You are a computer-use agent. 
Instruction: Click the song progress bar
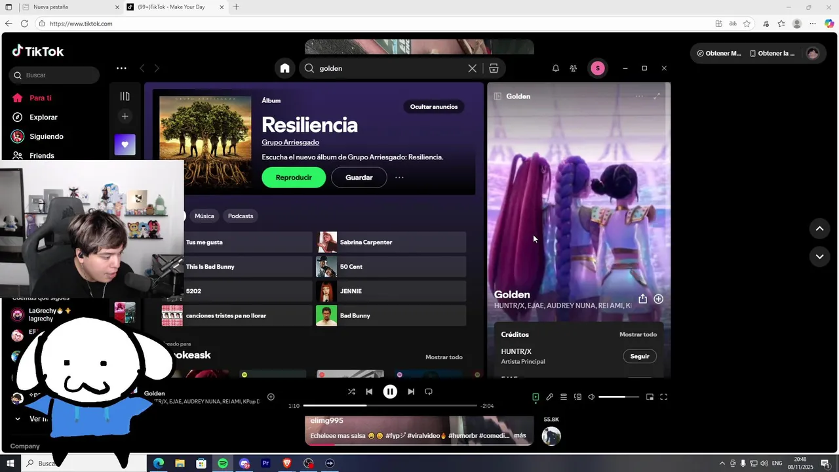390,406
